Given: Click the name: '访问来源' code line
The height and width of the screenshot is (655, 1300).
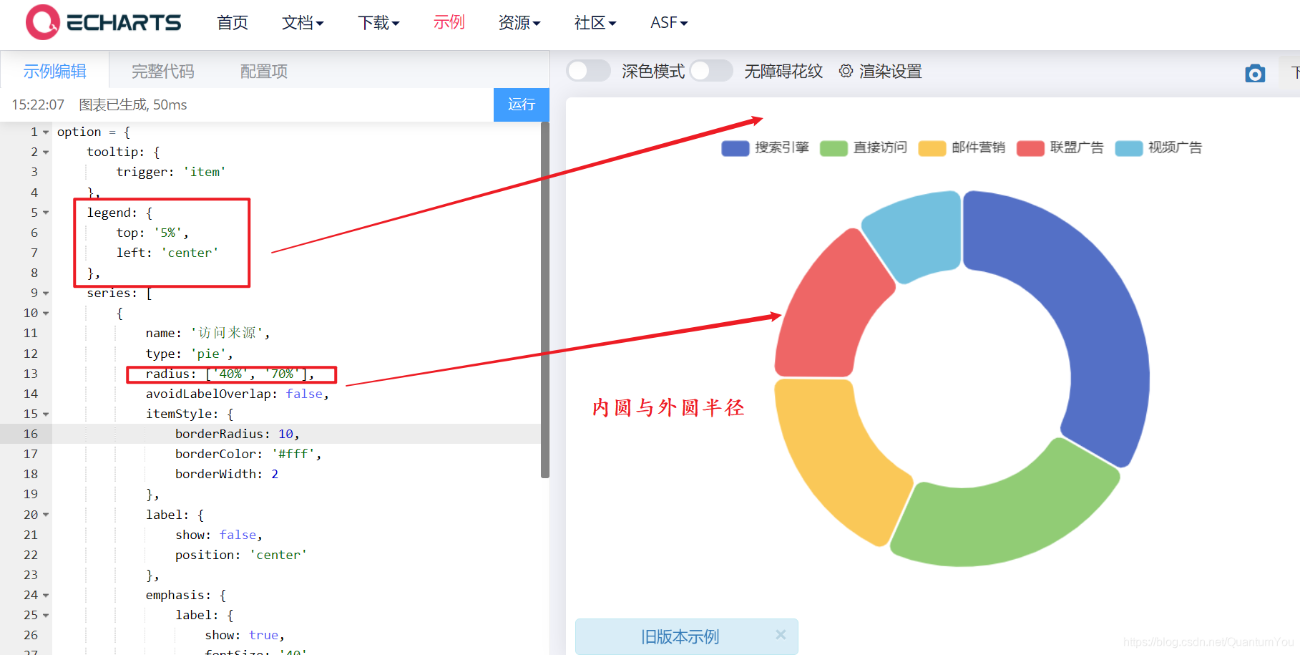Looking at the screenshot, I should coord(207,333).
